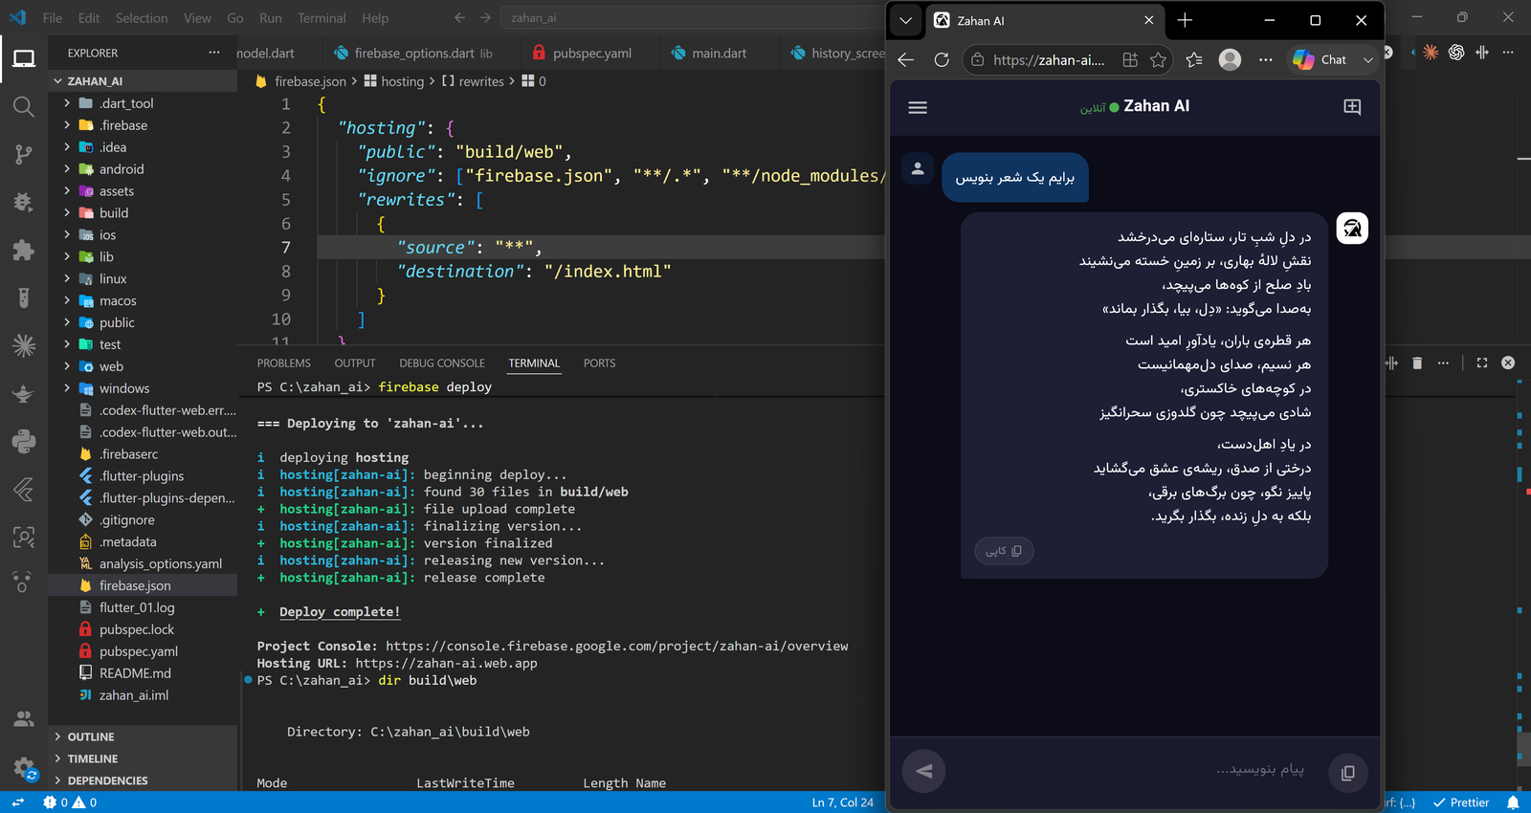Expand the lib folder in Explorer
Screen dimensions: 1531x813
click(106, 256)
